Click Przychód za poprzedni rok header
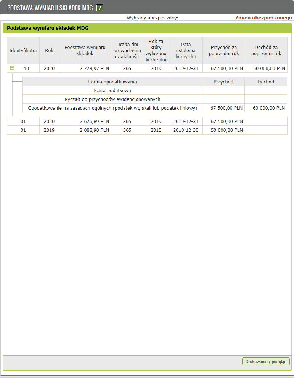 (x=224, y=50)
